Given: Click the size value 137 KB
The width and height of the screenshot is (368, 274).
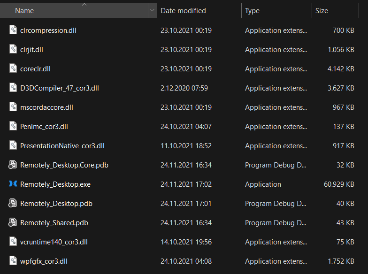Looking at the screenshot, I should [x=344, y=127].
